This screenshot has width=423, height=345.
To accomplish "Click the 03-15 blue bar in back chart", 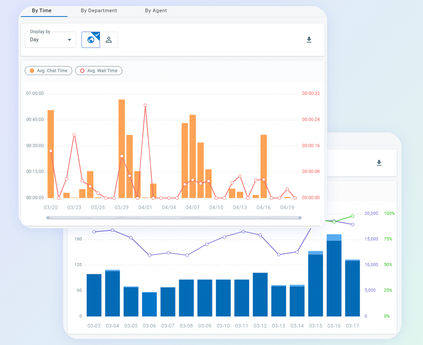I will point(316,284).
